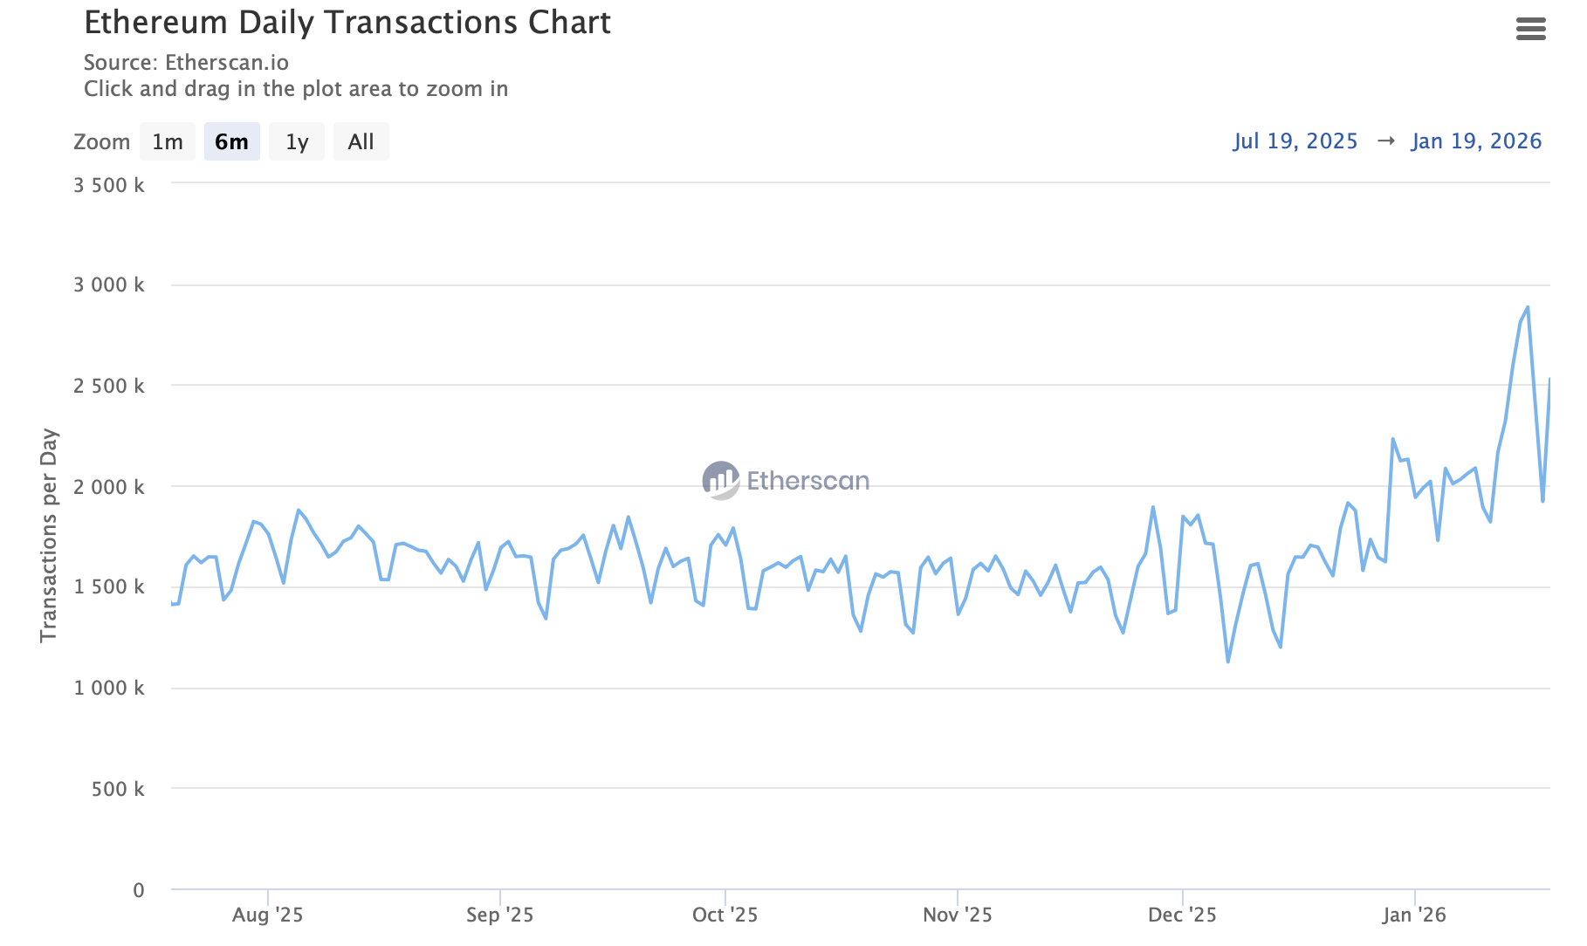Image resolution: width=1587 pixels, height=946 pixels.
Task: Select the 1y zoom range
Action: [297, 142]
